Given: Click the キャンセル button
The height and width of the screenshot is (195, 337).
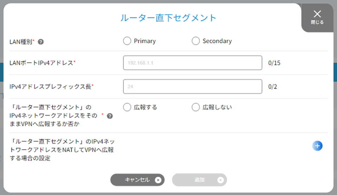Looking at the screenshot, I should point(137,180).
